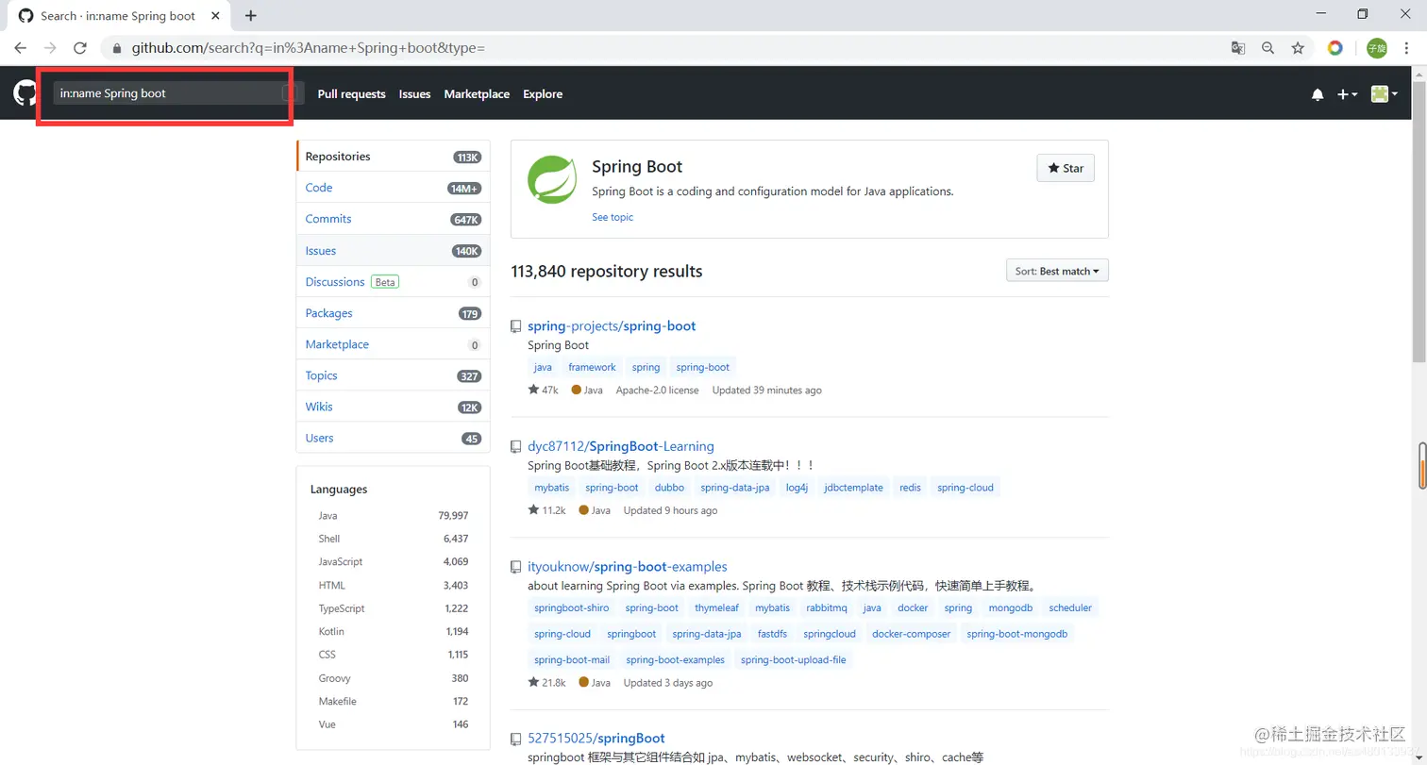
Task: Open the Chrome three-dot menu
Action: [1408, 48]
